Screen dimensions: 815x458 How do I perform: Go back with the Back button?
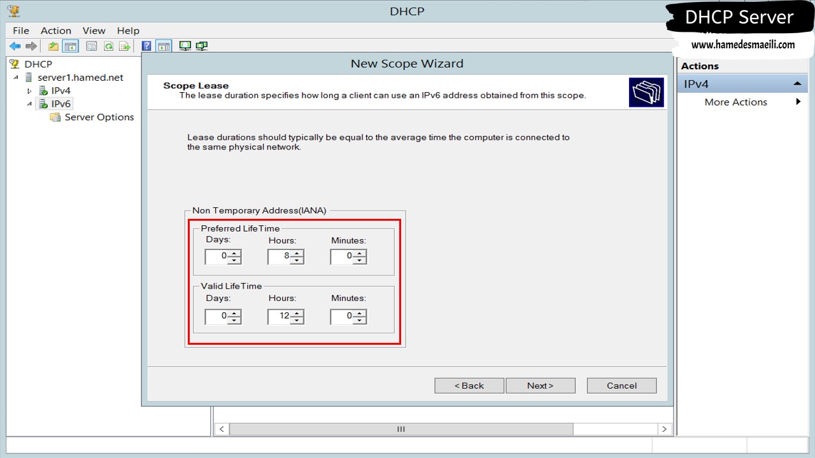(469, 385)
